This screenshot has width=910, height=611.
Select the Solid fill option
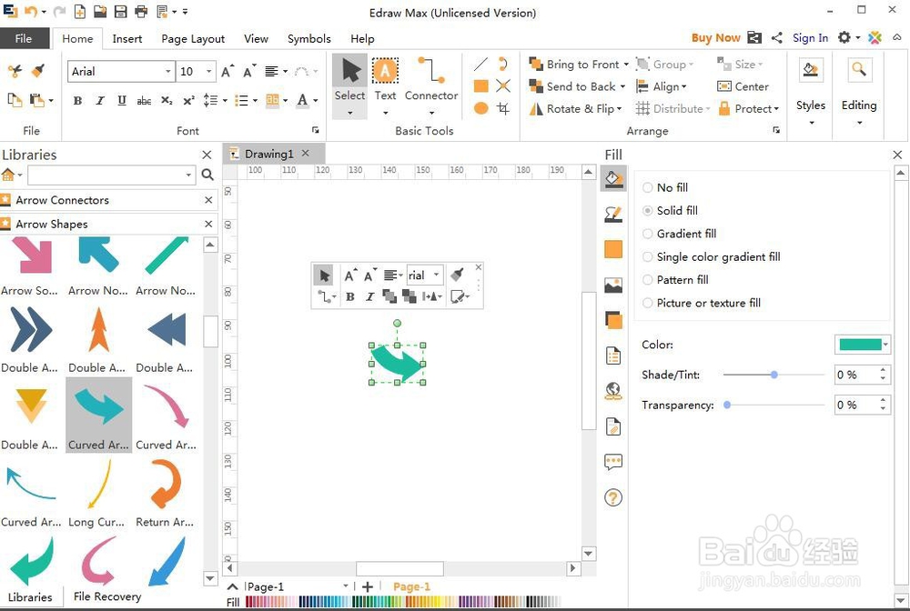671,210
